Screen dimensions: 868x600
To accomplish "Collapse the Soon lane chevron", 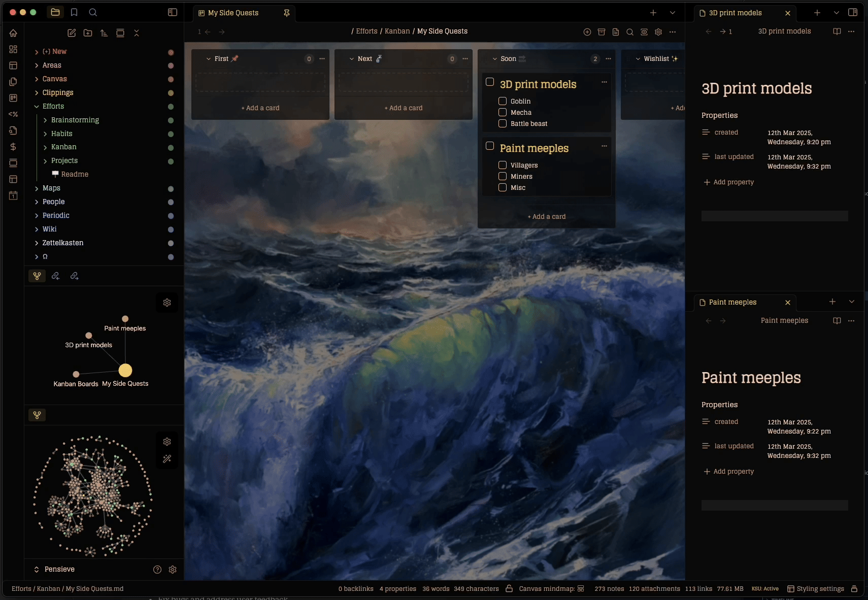I will 495,59.
